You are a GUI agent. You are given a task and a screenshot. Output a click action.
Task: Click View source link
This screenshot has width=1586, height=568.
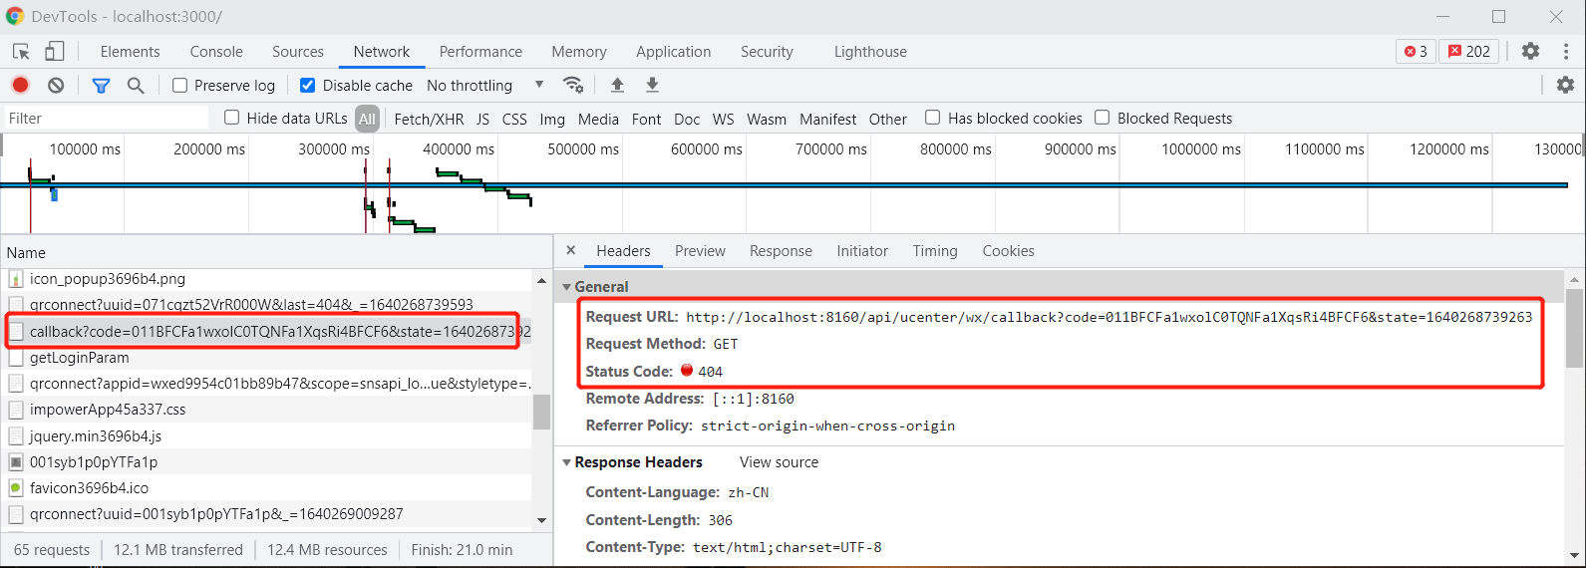click(779, 462)
